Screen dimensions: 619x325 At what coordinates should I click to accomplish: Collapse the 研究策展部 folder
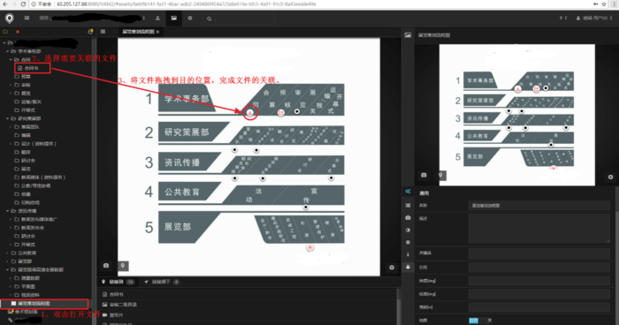tap(7, 118)
